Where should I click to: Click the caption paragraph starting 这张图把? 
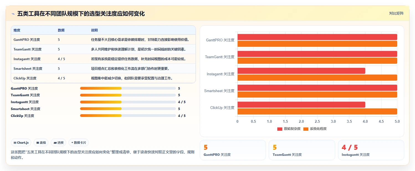tap(103, 155)
